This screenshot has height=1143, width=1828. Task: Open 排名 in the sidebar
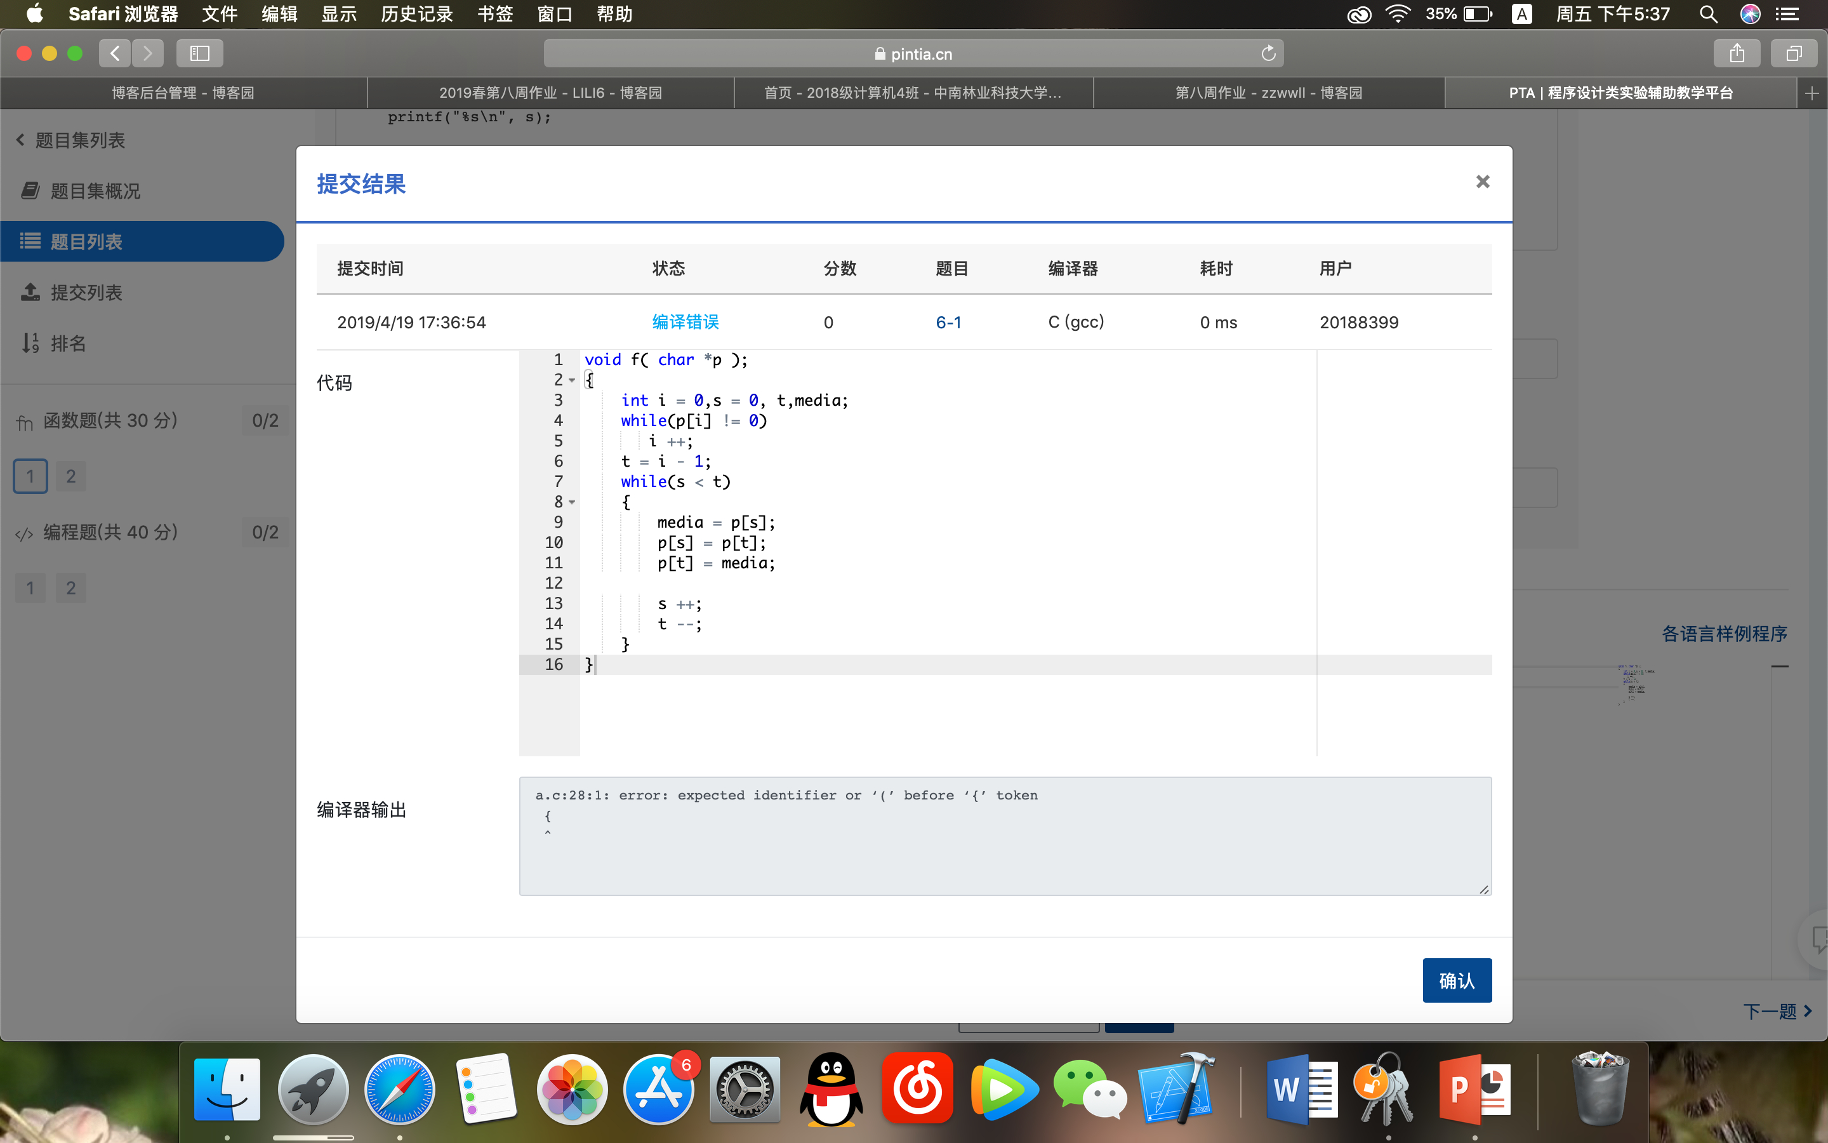pyautogui.click(x=53, y=343)
